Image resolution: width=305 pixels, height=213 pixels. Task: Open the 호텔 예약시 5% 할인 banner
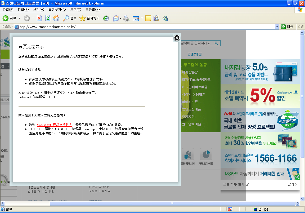point(260,96)
